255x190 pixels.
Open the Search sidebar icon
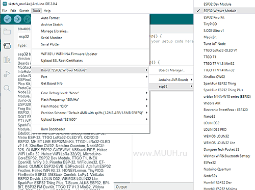(7, 88)
